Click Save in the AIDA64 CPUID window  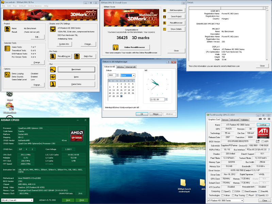point(68,200)
